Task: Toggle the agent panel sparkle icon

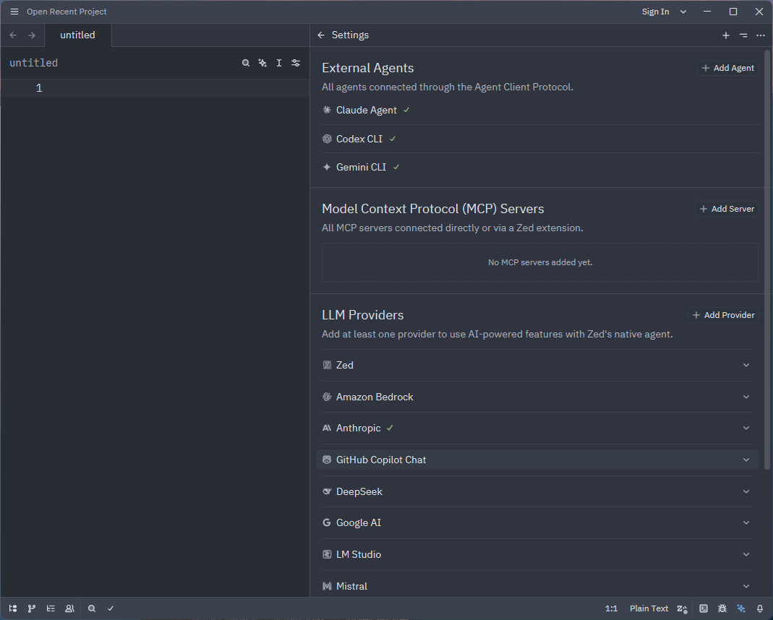Action: point(741,608)
